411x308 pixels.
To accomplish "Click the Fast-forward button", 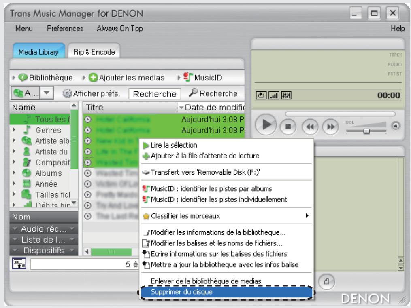I will point(330,127).
